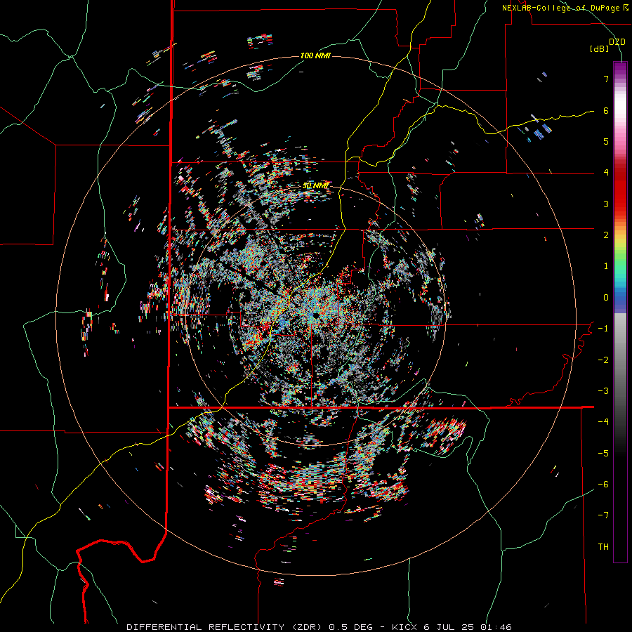Click the "TH" threshold label on scale
The width and height of the screenshot is (632, 632).
tap(603, 546)
